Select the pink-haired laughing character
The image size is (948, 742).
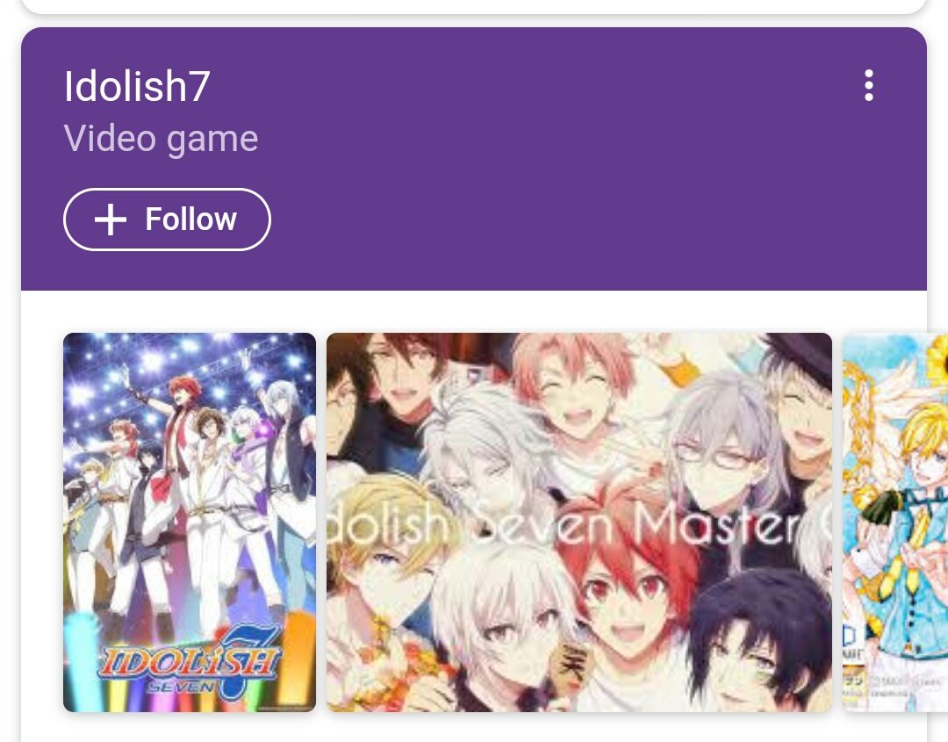(574, 393)
